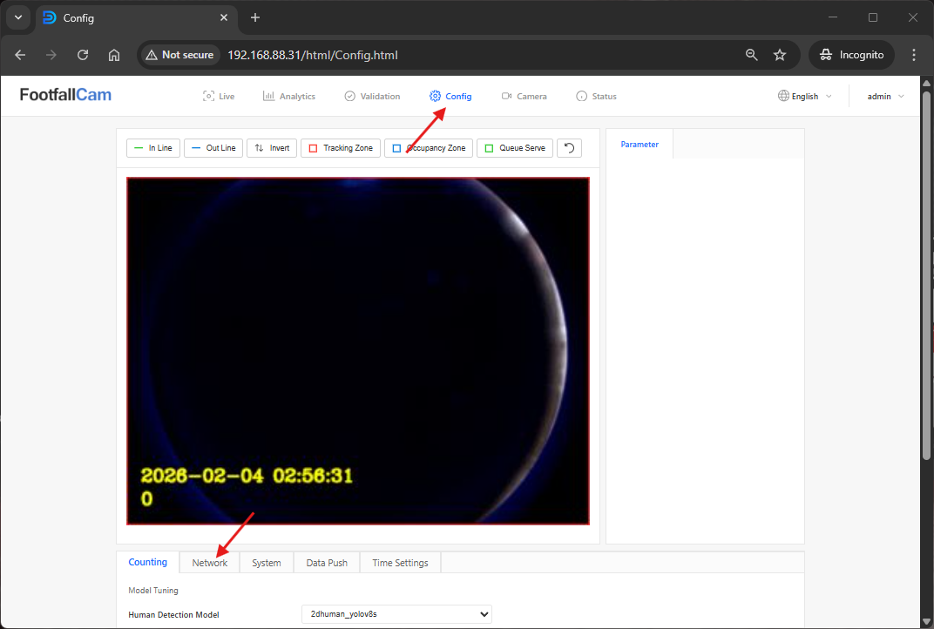Select the Invert arrows tool
Screen dimensions: 934x629
point(272,148)
